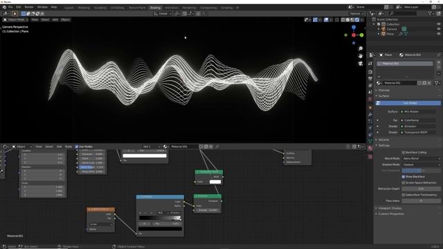
Task: Open the Modifiers wrench tab icon
Action: pos(370,114)
